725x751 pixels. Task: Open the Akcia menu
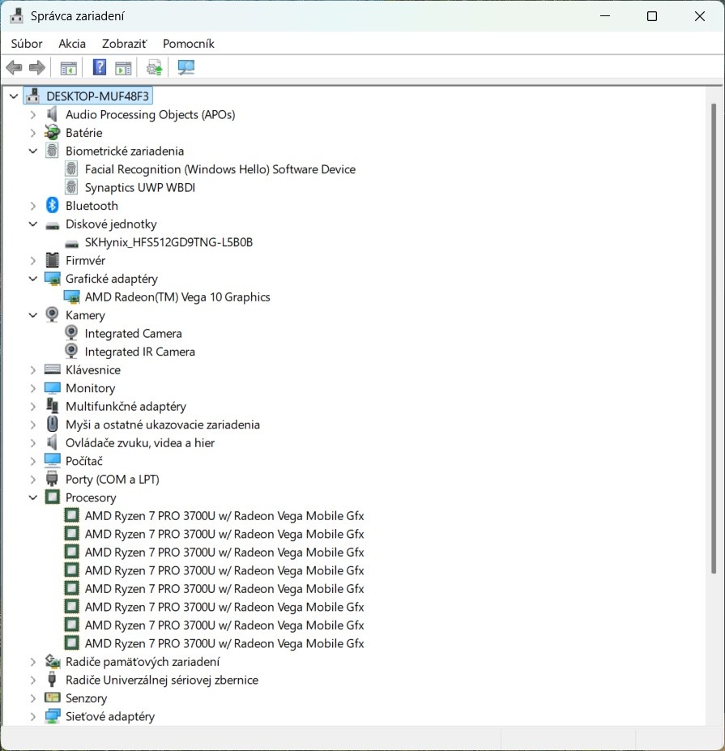72,44
